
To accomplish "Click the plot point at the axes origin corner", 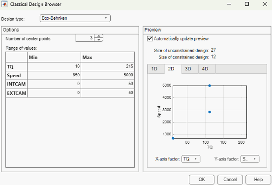I will point(173,138).
